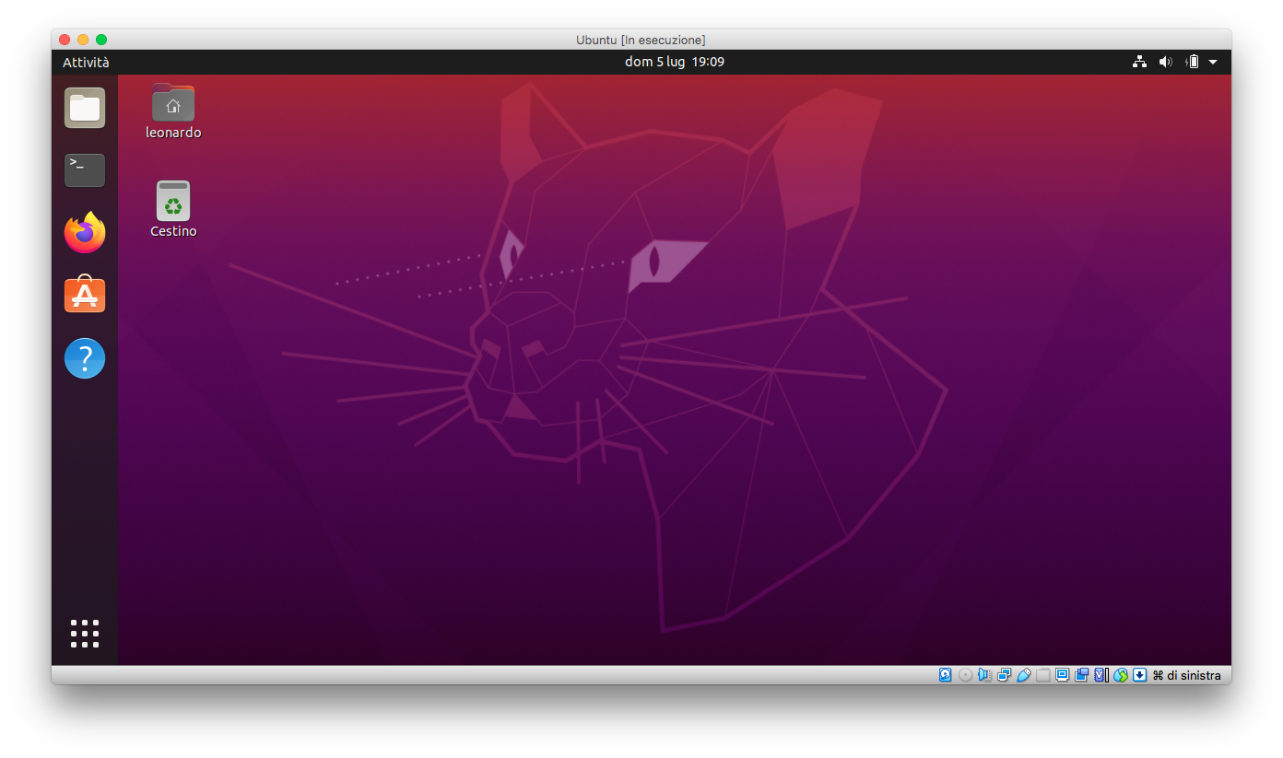Click VirtualBox USB devices icon
The height and width of the screenshot is (758, 1283).
click(x=1023, y=675)
